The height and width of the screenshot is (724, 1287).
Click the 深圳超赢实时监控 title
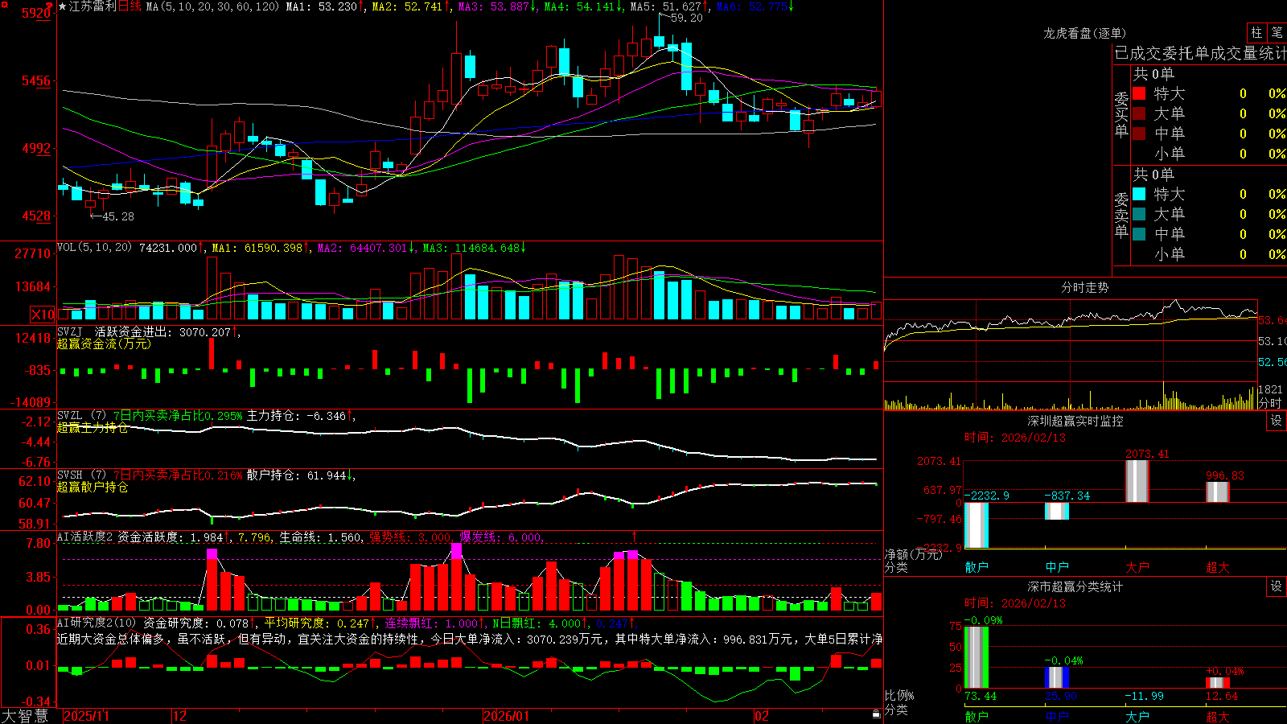(x=1075, y=421)
